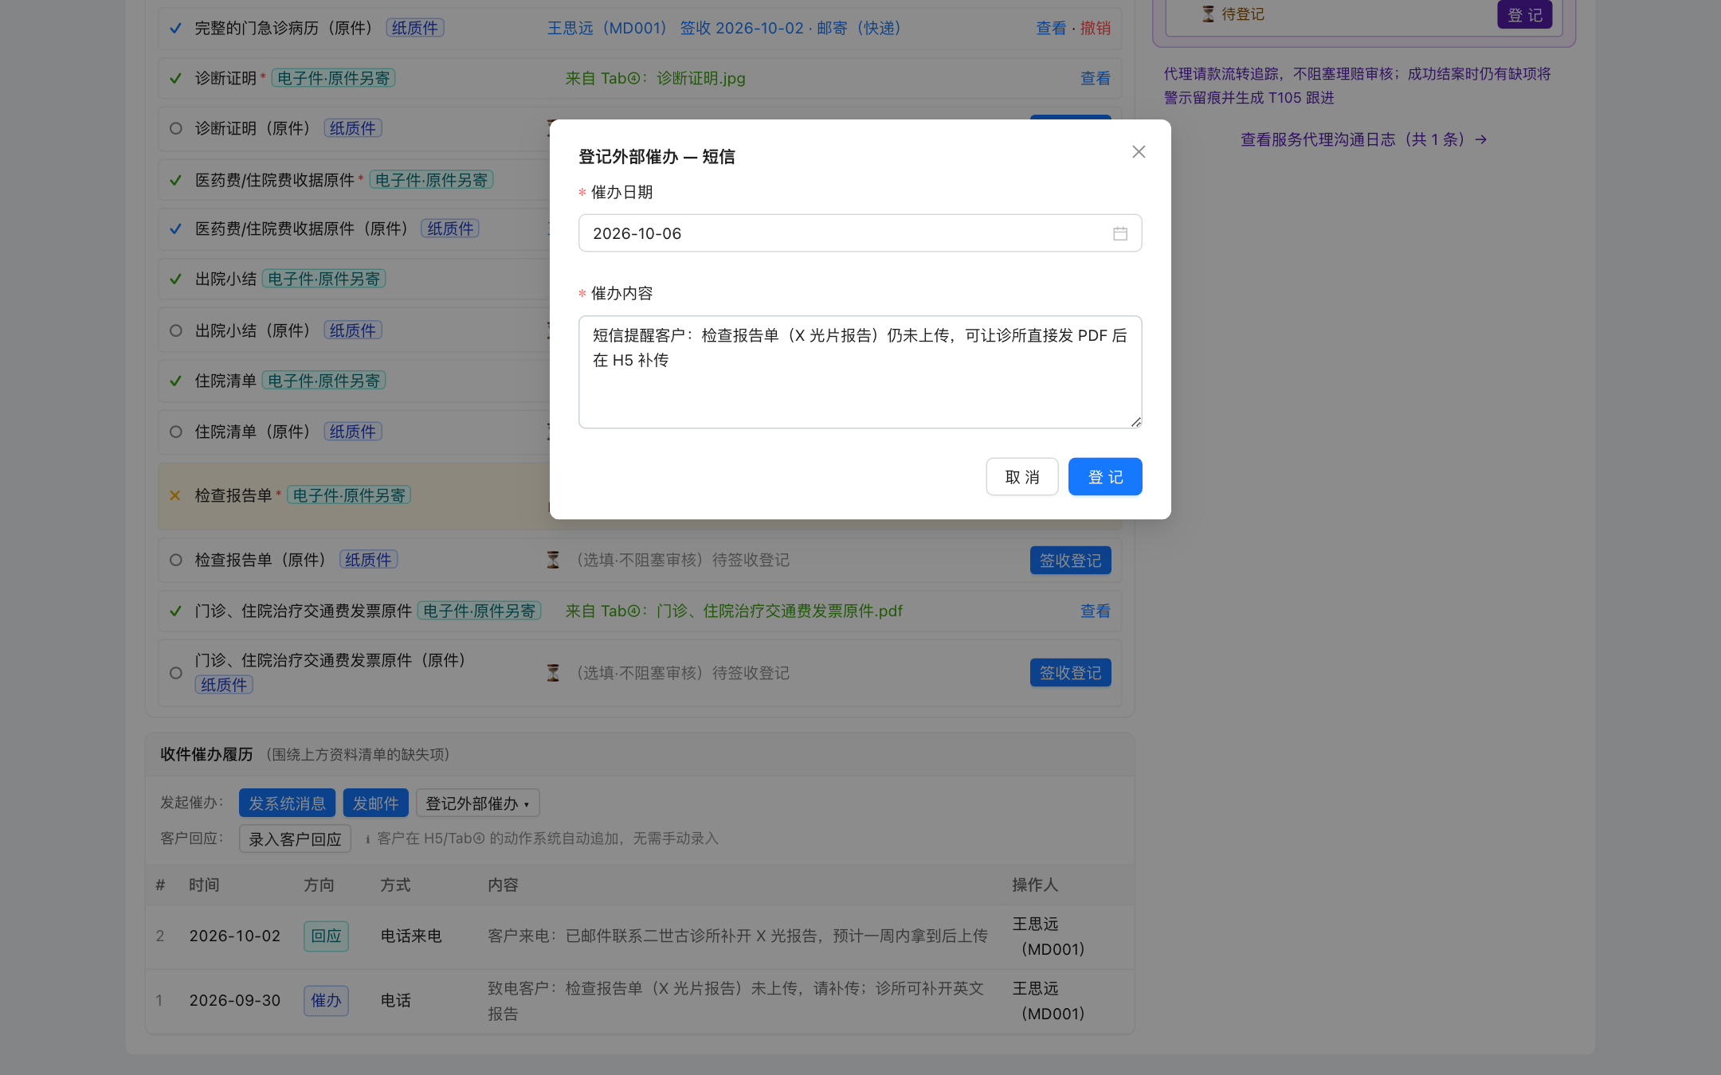Click the 电子件·原件另寄 tag of 检查报告单
1721x1075 pixels.
pyautogui.click(x=349, y=495)
